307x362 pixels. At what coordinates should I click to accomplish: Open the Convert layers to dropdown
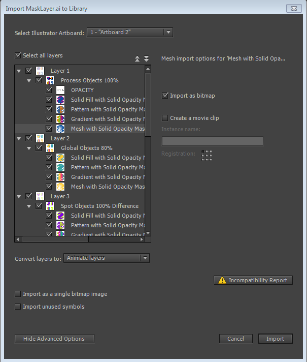pos(107,258)
